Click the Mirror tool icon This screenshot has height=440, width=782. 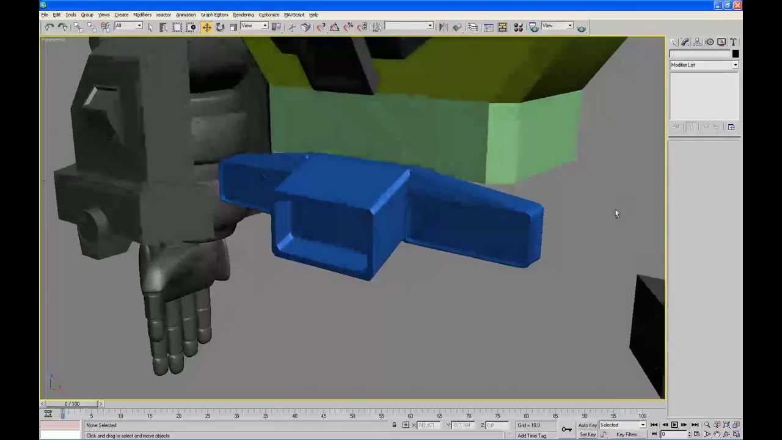[x=444, y=27]
